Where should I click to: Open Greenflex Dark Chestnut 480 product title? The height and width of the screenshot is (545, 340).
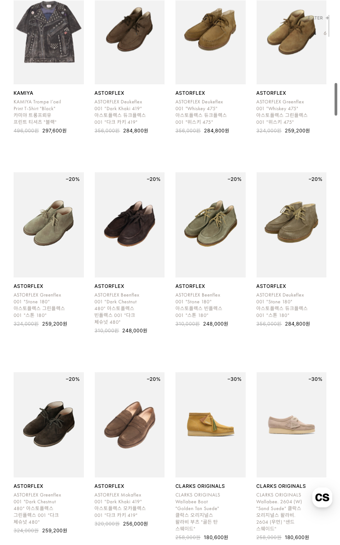(38, 508)
